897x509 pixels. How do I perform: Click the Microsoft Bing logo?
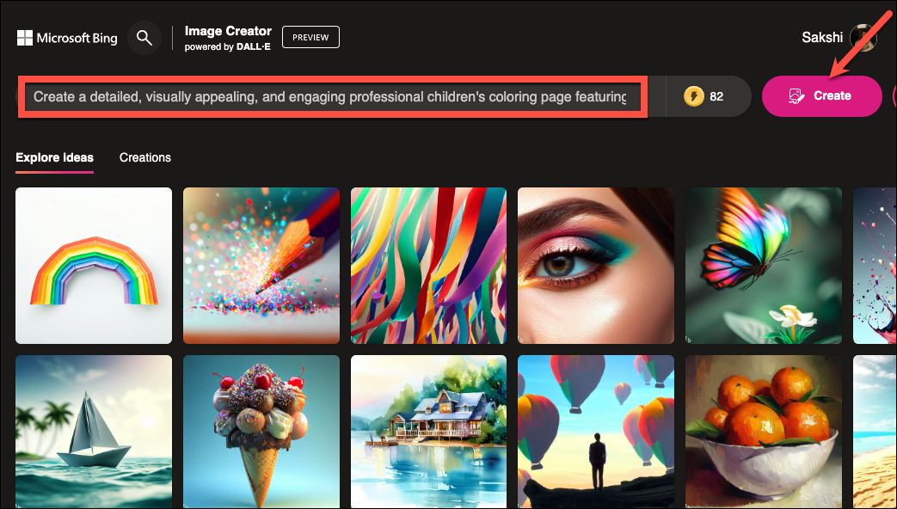click(67, 39)
